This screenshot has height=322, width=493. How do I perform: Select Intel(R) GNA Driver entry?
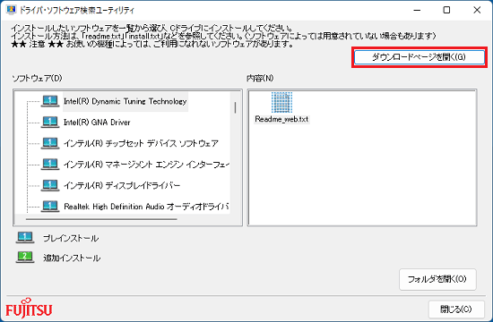(x=97, y=123)
